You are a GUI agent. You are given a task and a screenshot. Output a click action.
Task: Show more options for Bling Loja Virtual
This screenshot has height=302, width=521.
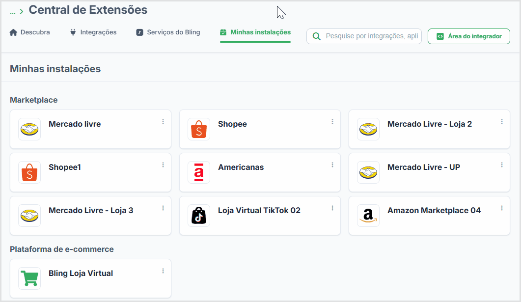pos(163,271)
